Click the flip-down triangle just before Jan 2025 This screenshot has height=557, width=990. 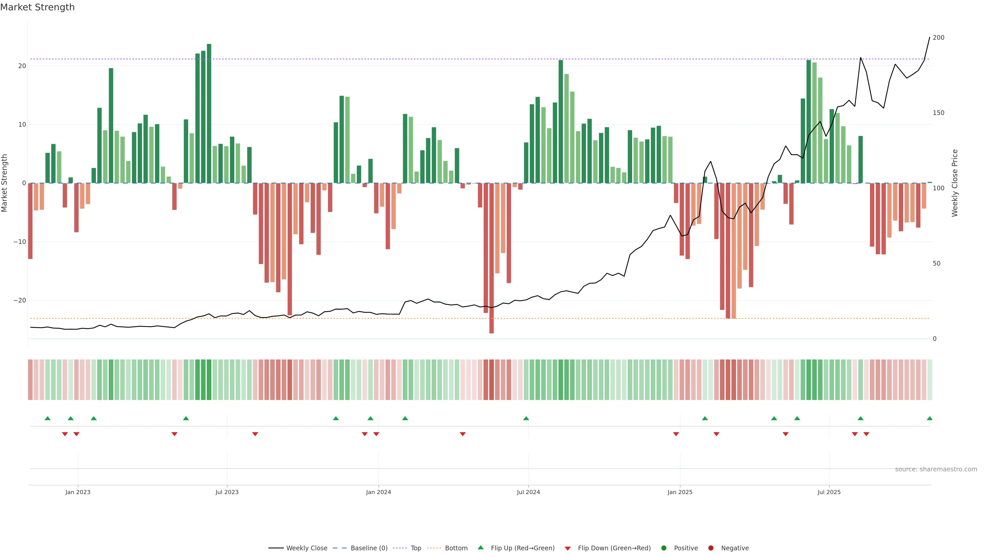676,434
